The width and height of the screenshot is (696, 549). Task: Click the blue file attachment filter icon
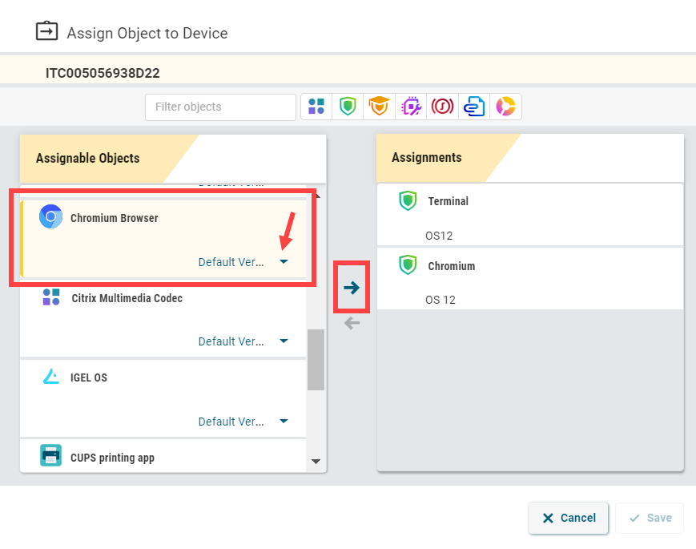[x=474, y=107]
